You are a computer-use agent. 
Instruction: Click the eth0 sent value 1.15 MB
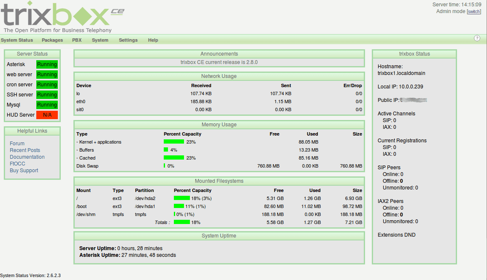coord(283,101)
